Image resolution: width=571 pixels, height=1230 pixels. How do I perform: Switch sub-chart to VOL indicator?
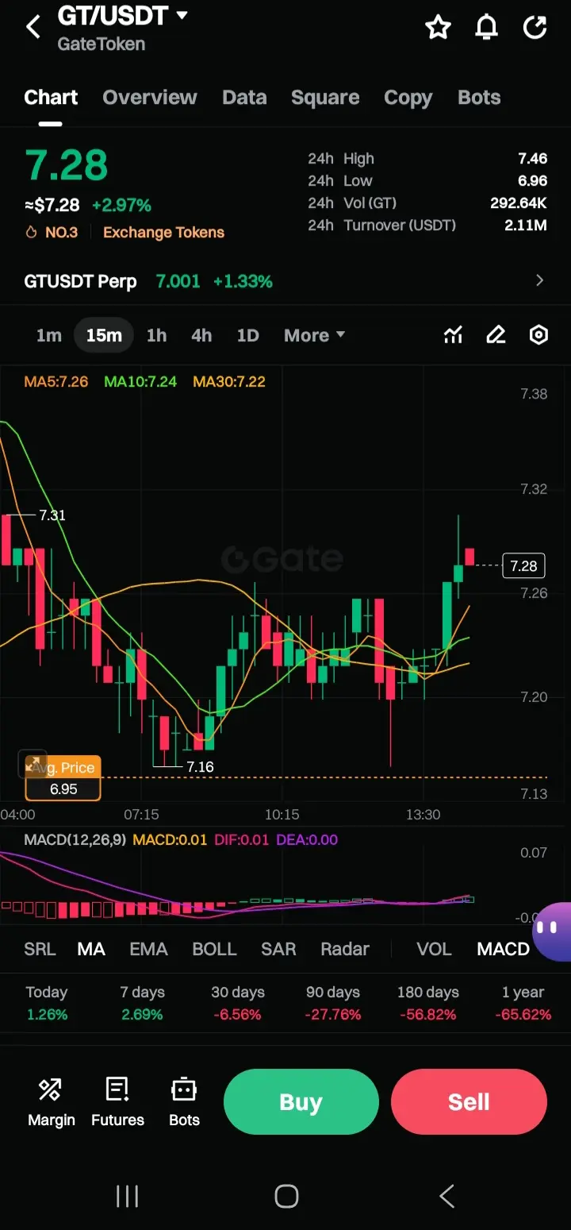(434, 949)
